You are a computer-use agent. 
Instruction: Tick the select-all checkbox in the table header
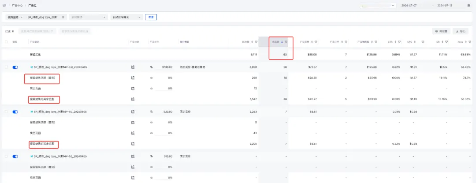click(x=6, y=42)
